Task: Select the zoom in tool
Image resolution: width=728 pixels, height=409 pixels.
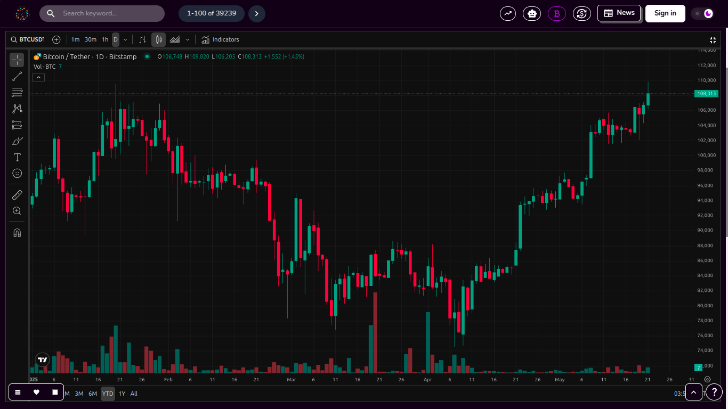Action: click(17, 211)
